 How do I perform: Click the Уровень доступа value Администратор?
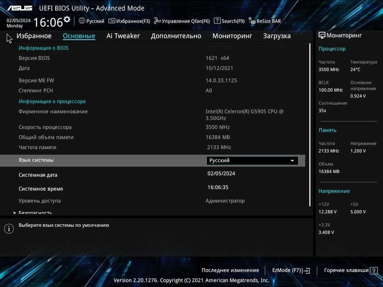(x=225, y=201)
